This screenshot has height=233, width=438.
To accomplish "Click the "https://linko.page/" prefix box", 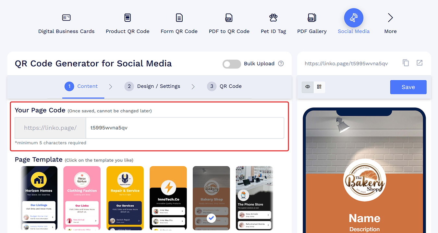I will [50, 128].
